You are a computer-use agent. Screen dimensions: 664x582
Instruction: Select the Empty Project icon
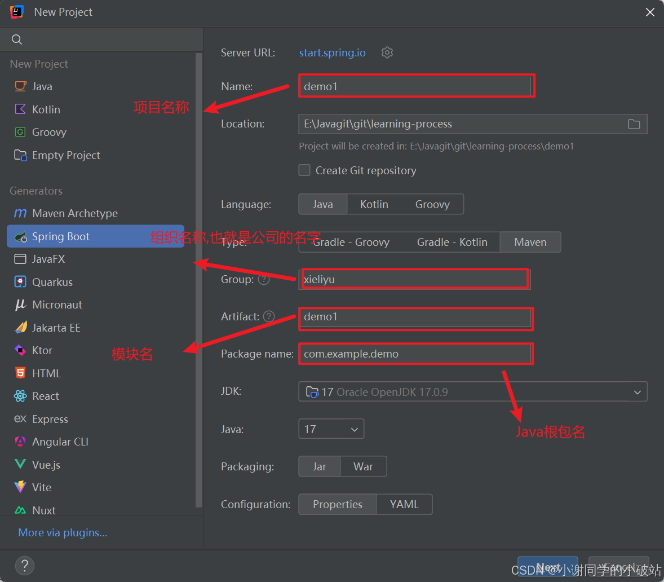pyautogui.click(x=20, y=155)
